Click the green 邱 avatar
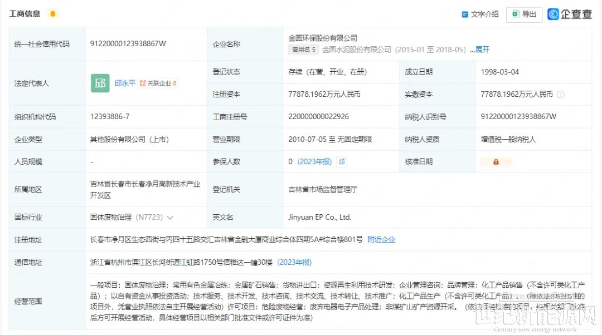 pos(100,83)
